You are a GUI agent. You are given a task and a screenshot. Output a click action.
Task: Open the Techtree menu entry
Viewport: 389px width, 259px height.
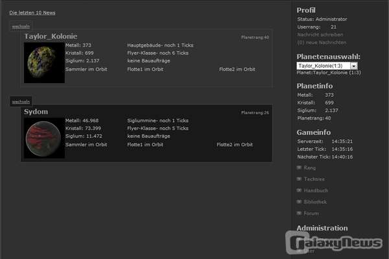click(314, 179)
